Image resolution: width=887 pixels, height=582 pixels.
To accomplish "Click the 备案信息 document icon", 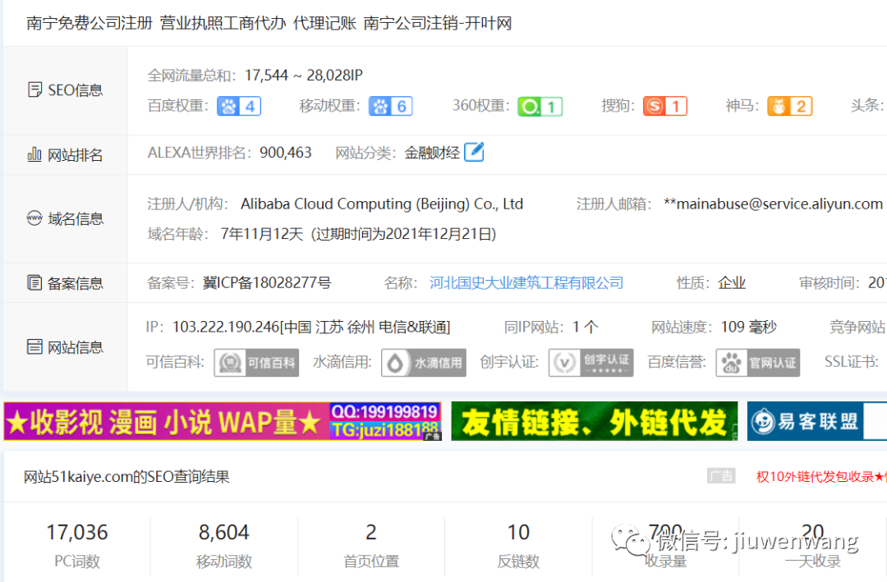I will tap(34, 282).
